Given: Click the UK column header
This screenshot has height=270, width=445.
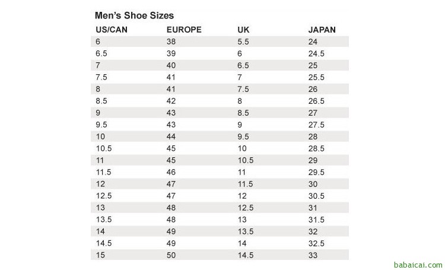Looking at the screenshot, I should 242,30.
